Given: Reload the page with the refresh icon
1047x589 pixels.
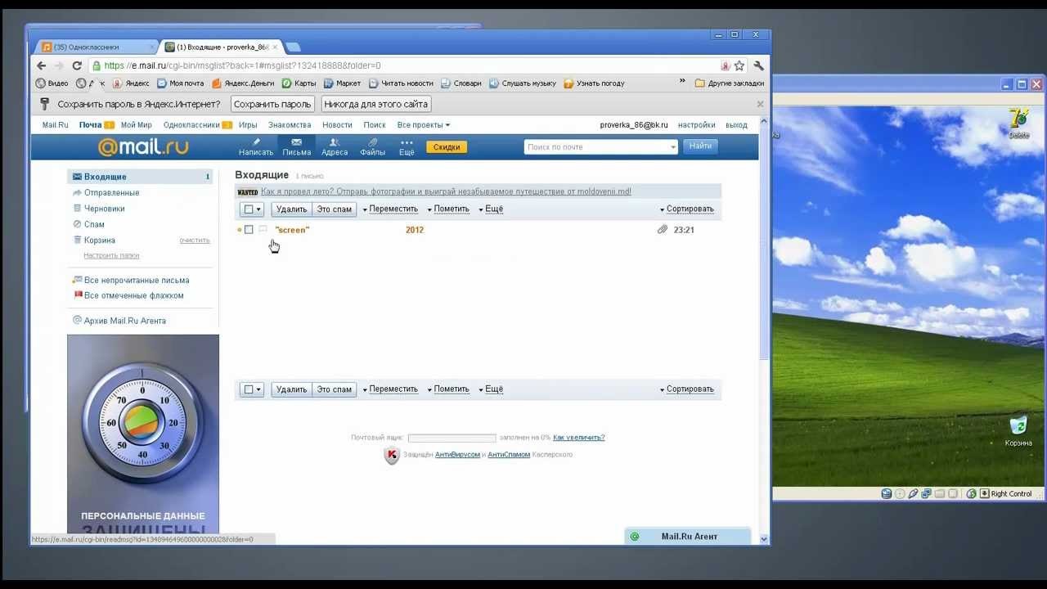Looking at the screenshot, I should coord(77,65).
